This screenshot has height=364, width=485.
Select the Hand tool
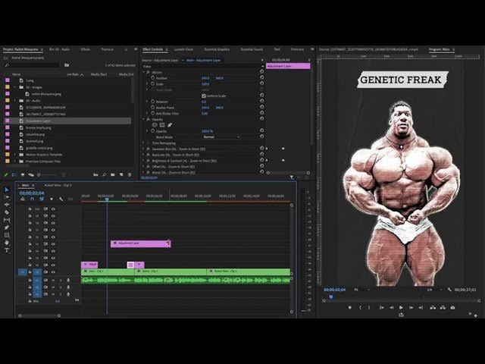coord(7,243)
